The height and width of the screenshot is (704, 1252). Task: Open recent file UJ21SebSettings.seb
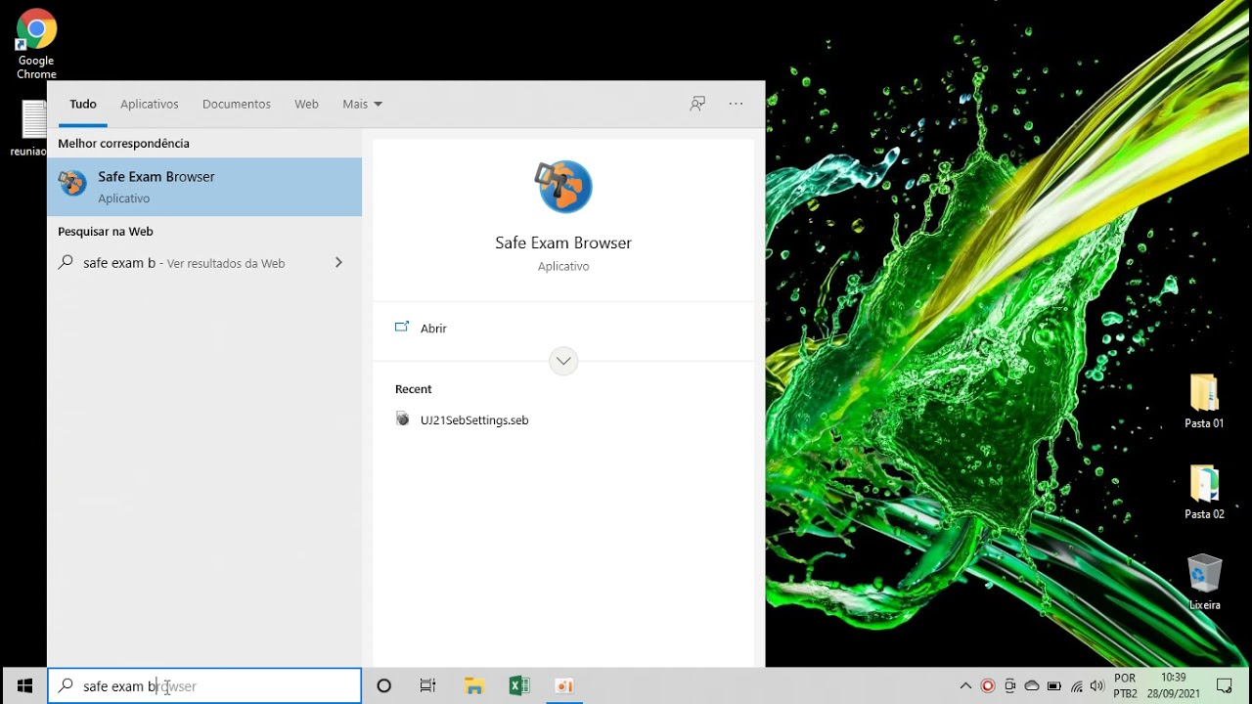(474, 420)
